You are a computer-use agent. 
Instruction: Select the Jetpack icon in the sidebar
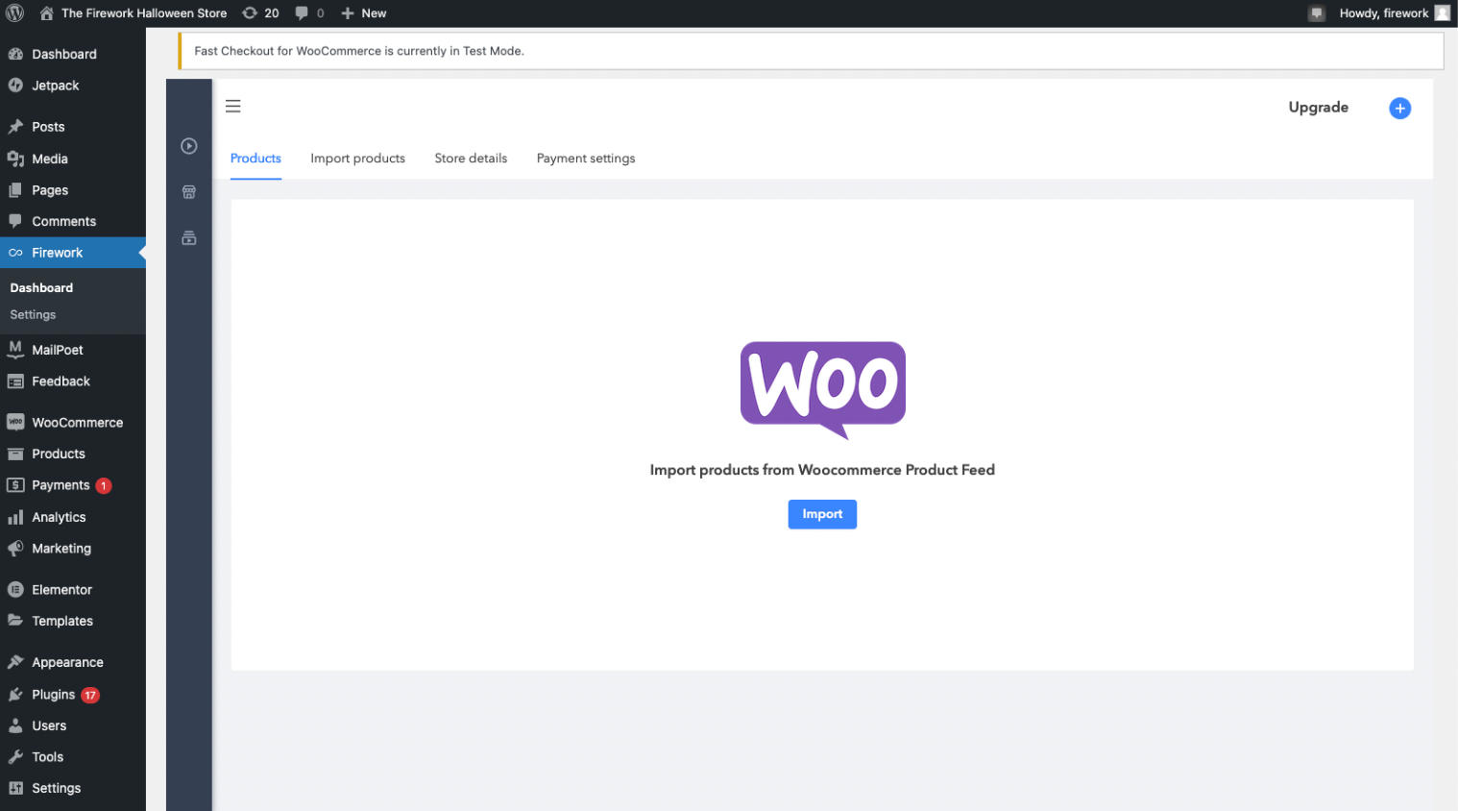[14, 85]
